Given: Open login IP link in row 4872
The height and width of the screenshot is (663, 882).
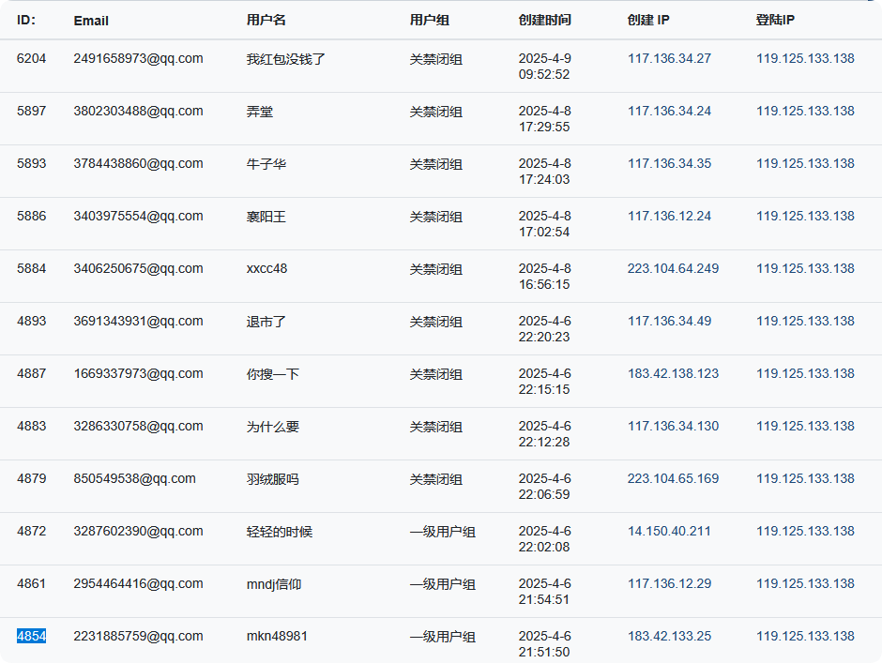Looking at the screenshot, I should [x=805, y=531].
